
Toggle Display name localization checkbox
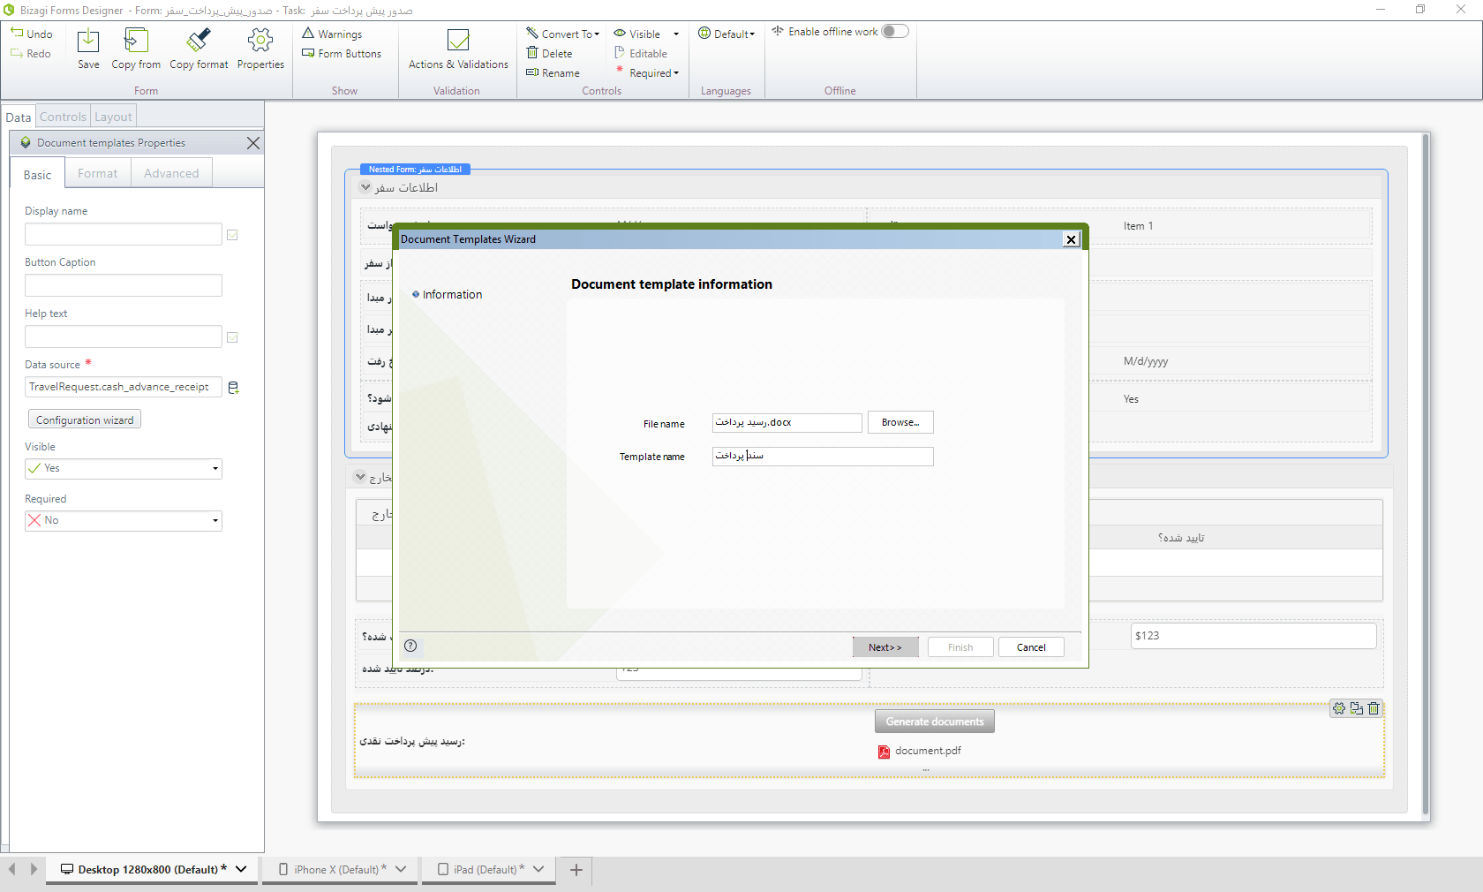[x=232, y=235]
